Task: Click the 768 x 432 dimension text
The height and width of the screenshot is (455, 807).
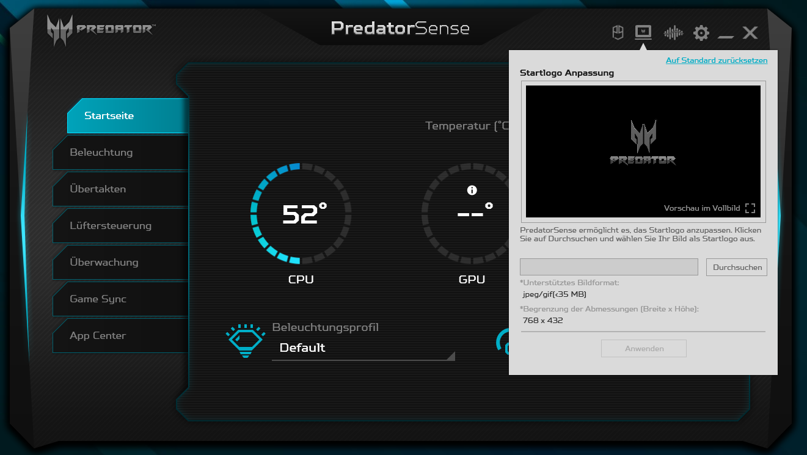Action: (x=543, y=320)
